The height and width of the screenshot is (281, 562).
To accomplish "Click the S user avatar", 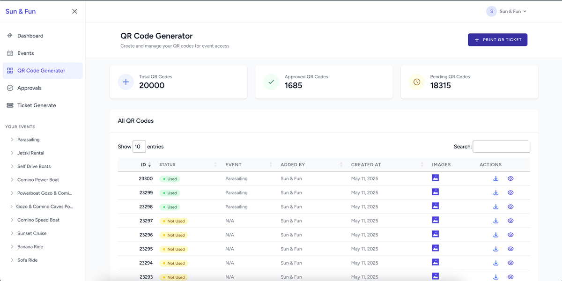I will pos(491,11).
